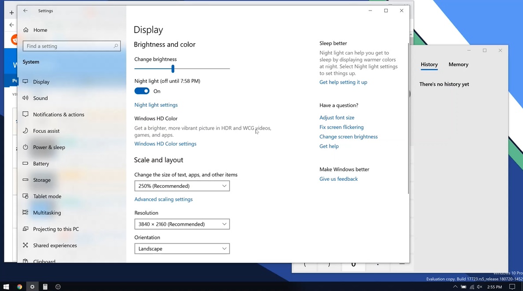Open the 3840 × 2160 Resolution dropdown

[x=182, y=224]
